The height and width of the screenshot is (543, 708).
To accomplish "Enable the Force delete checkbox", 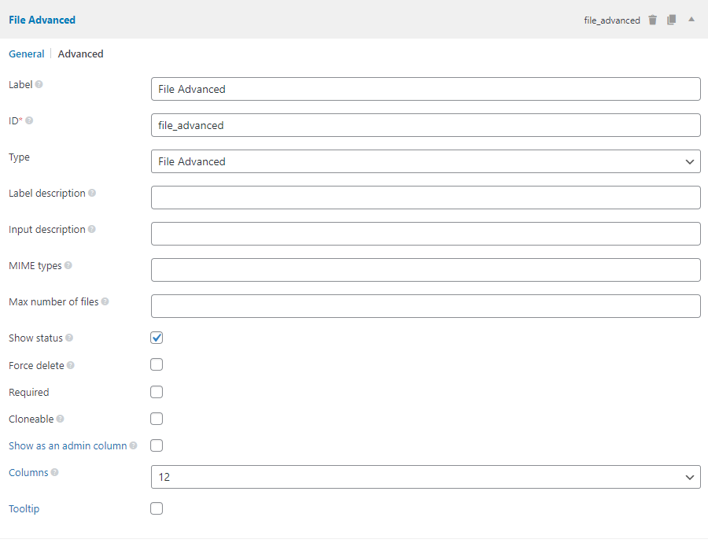I will click(157, 365).
